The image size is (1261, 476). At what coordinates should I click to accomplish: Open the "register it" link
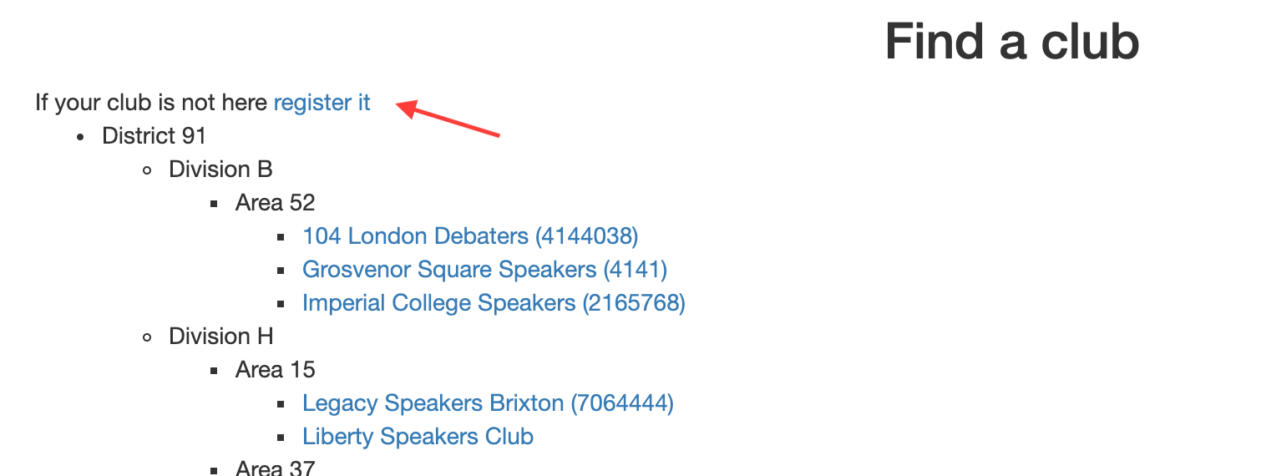322,103
